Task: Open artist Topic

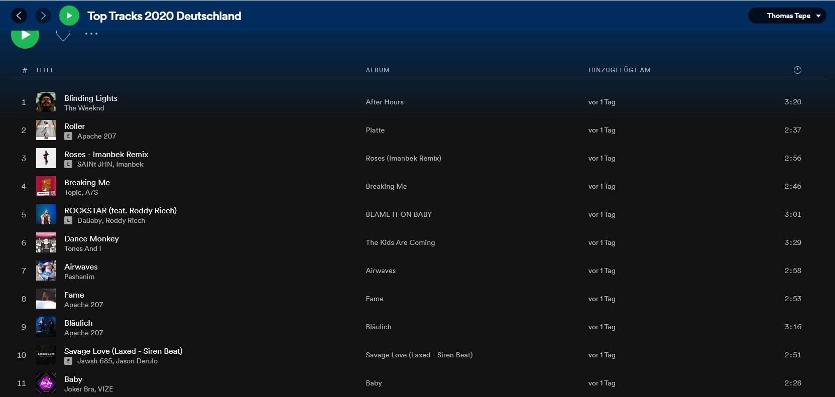Action: point(73,192)
